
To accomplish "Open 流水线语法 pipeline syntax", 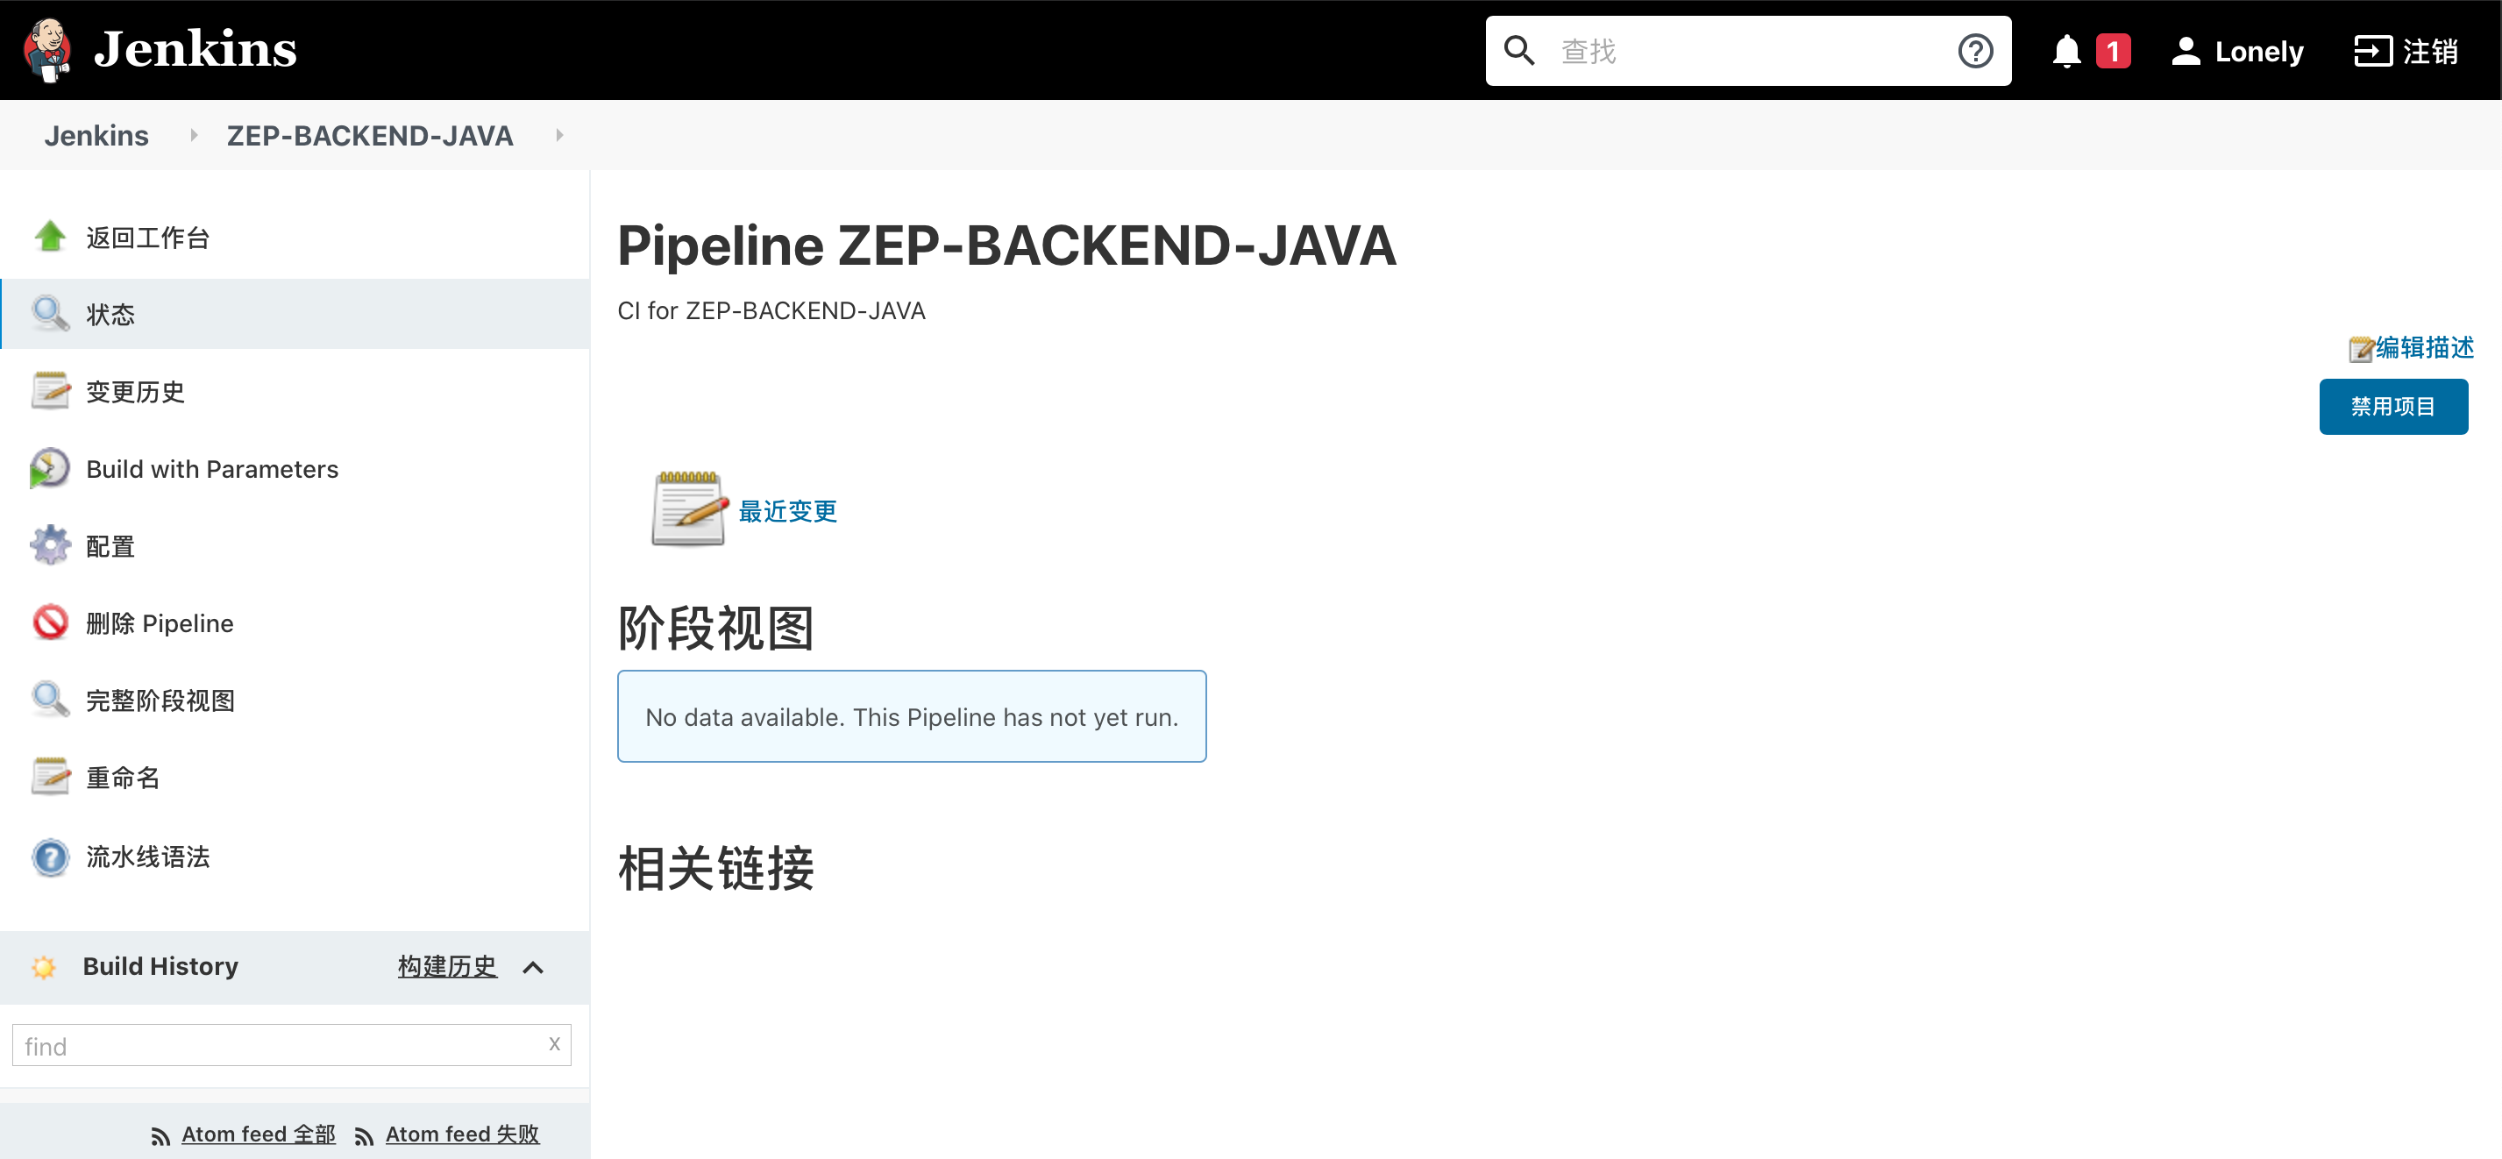I will click(x=147, y=857).
